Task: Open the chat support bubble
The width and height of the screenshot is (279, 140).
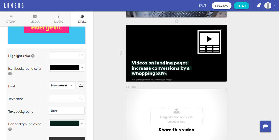Action: pos(265,126)
